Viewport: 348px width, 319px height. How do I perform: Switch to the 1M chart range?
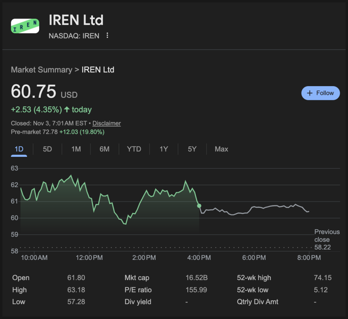[76, 149]
